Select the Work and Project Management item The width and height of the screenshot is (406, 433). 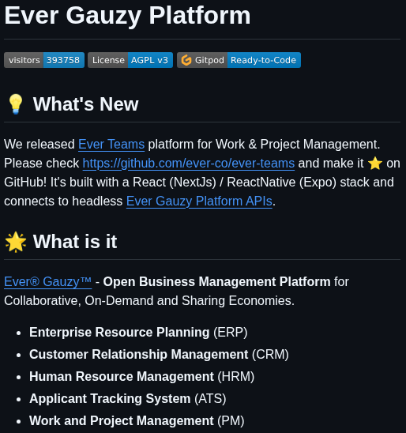(x=137, y=421)
